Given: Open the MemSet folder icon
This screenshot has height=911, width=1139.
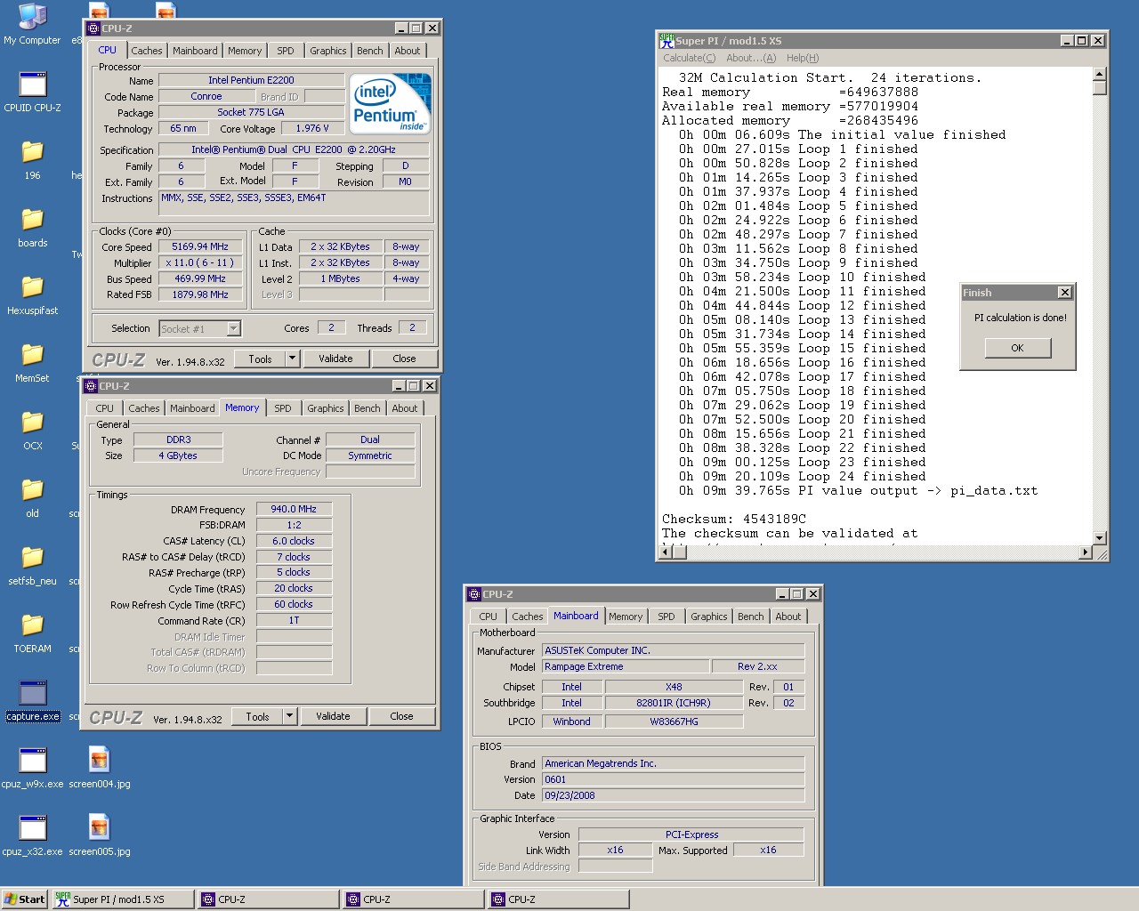Looking at the screenshot, I should coord(32,363).
